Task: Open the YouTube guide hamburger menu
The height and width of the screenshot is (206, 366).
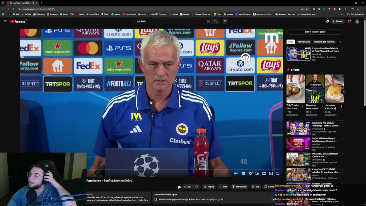Action: [5, 21]
